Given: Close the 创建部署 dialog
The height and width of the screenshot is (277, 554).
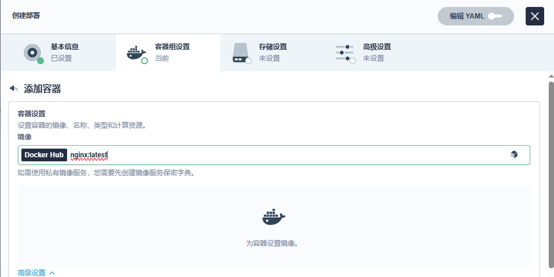Looking at the screenshot, I should [x=535, y=16].
